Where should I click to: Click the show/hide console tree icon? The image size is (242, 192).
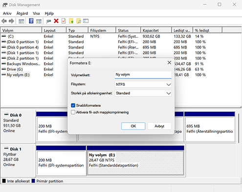click(x=22, y=21)
